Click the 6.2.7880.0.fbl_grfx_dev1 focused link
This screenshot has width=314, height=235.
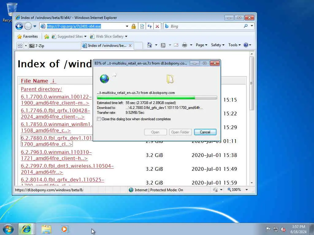[x=56, y=141]
